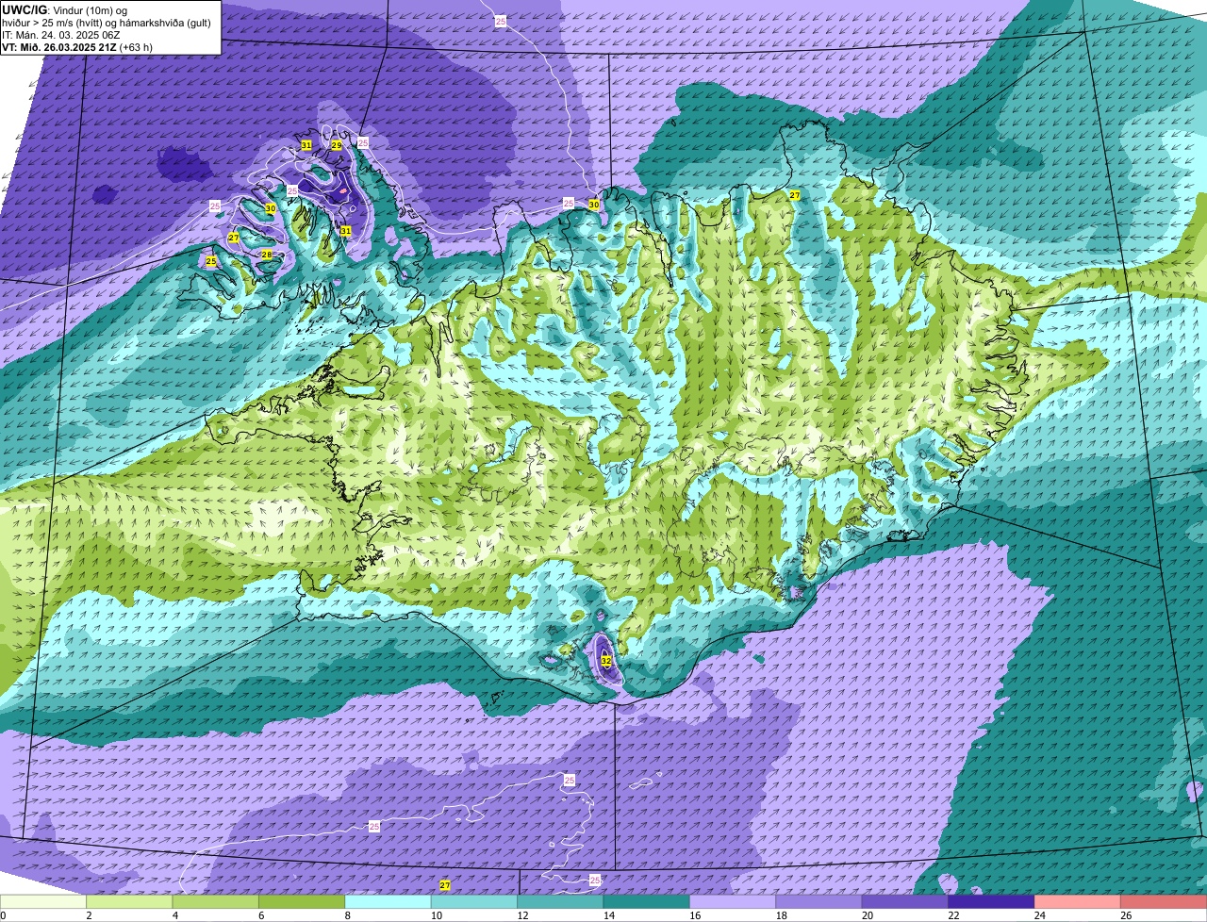This screenshot has width=1207, height=922.
Task: Select the salmon-red legend swatch above 26 m/s
Action: 1165,901
